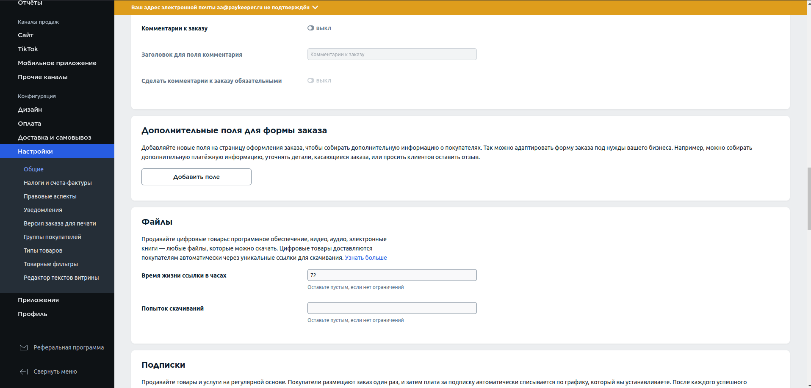Click the comment field title input
The image size is (811, 388).
[392, 54]
